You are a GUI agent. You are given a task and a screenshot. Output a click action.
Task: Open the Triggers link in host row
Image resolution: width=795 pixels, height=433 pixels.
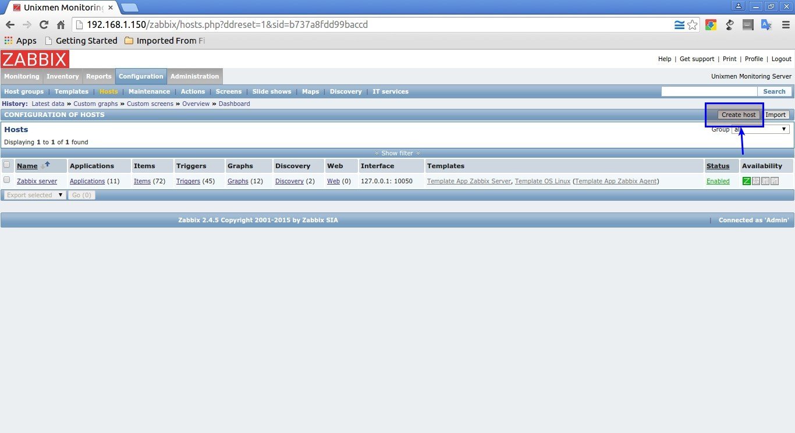coord(188,181)
